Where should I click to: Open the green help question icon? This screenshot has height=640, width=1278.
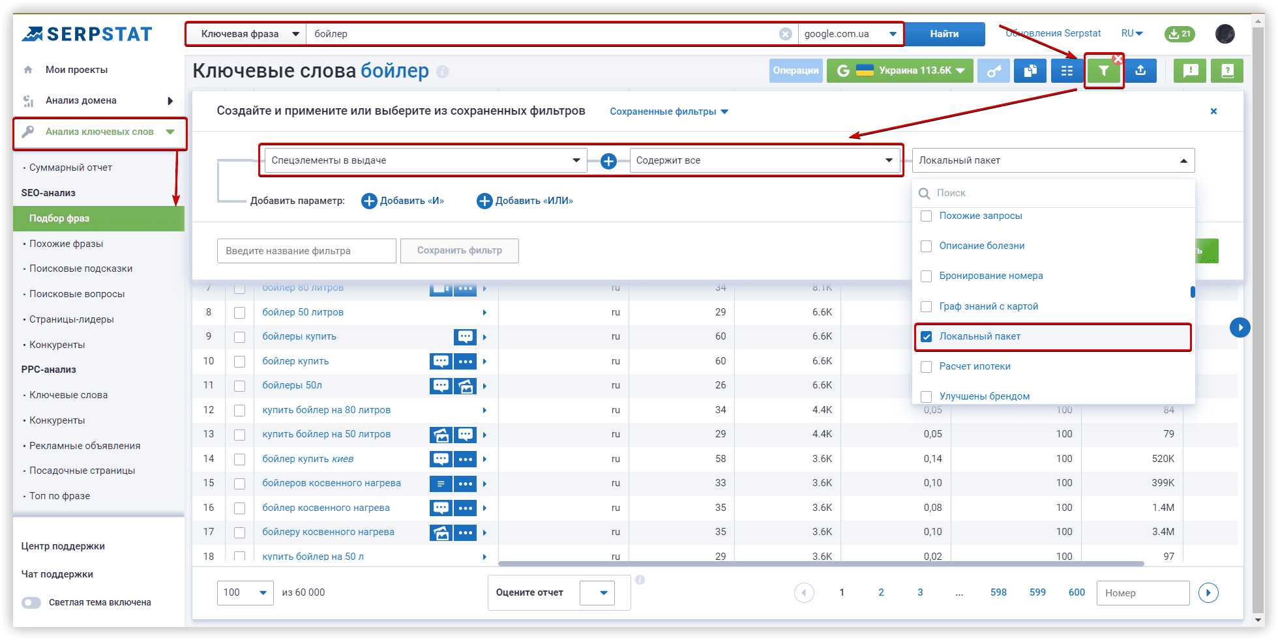tap(1227, 71)
